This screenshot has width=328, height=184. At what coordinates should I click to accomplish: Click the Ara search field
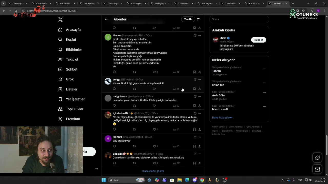(239, 19)
